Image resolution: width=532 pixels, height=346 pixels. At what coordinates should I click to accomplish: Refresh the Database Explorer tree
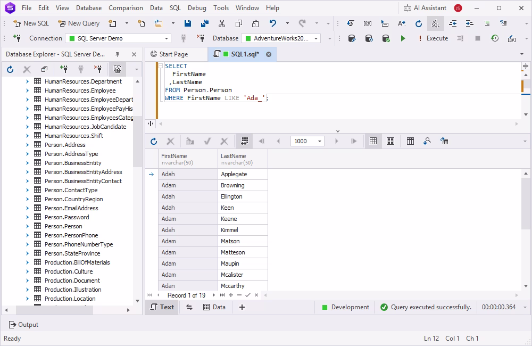(x=10, y=69)
